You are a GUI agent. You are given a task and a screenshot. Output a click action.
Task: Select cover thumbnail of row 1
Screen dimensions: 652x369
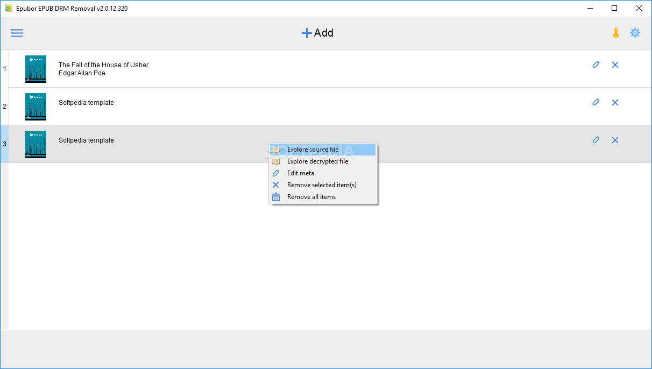point(36,69)
